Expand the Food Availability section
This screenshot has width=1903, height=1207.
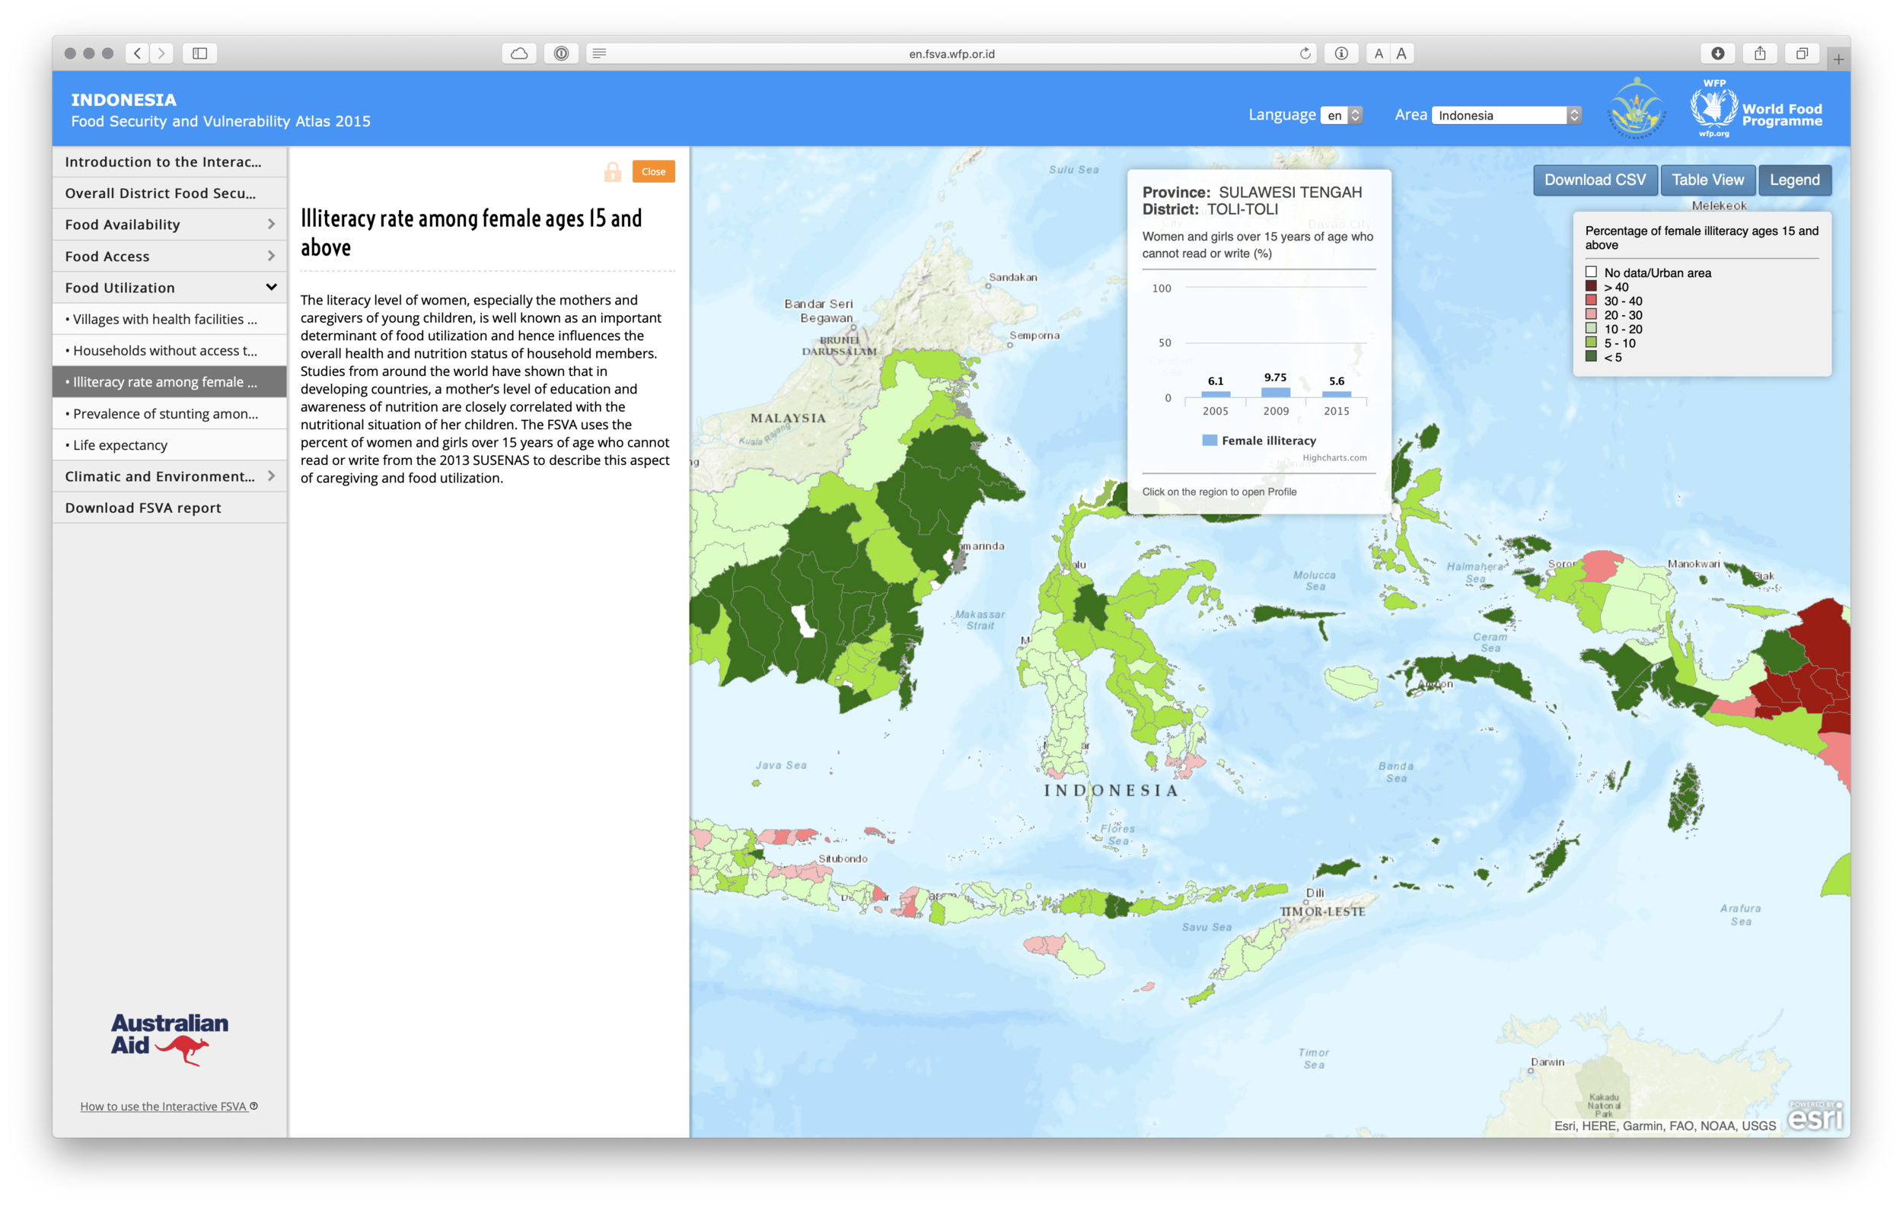click(169, 225)
